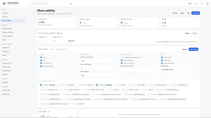Check the gpt-5.2-codex model checkbox
Screen dimensions: 211x118
(x=123, y=89)
